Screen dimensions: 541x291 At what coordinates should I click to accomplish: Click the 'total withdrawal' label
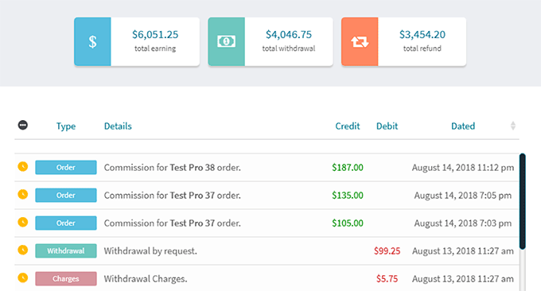click(289, 48)
